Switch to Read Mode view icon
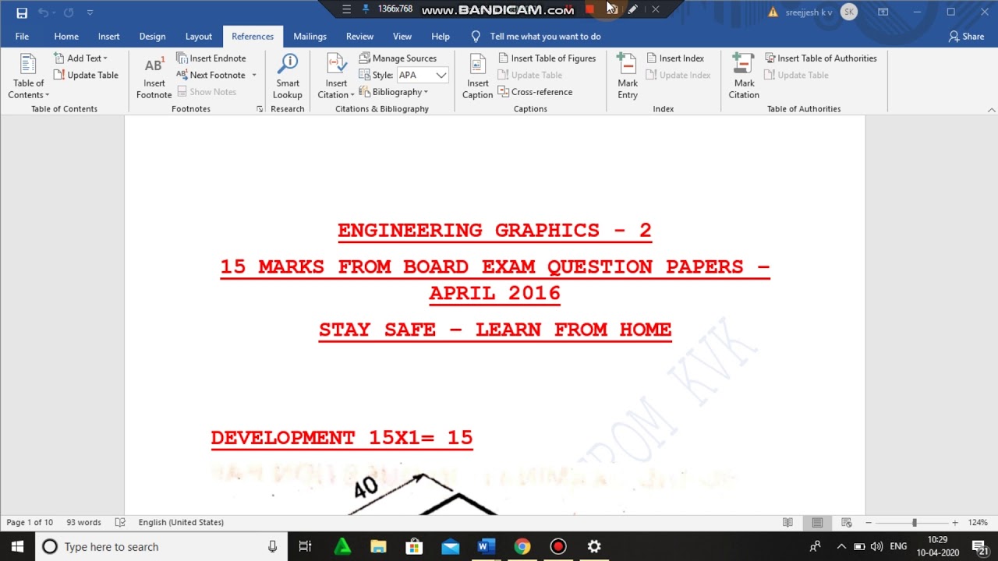The width and height of the screenshot is (998, 561). (x=787, y=523)
